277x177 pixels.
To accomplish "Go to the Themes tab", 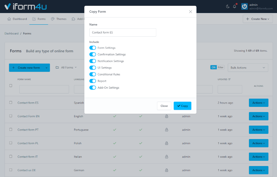I will 59,19.
